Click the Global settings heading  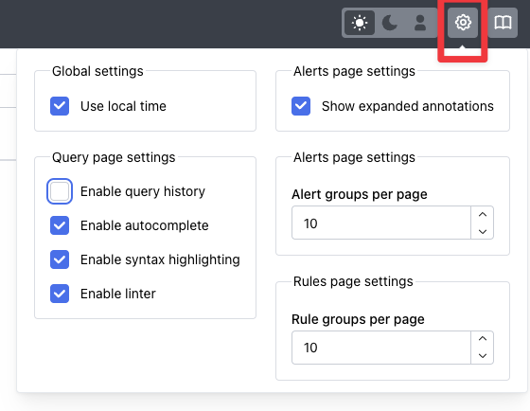click(97, 71)
